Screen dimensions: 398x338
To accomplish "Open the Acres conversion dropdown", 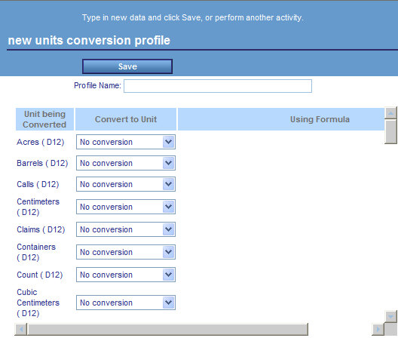I will pyautogui.click(x=126, y=142).
